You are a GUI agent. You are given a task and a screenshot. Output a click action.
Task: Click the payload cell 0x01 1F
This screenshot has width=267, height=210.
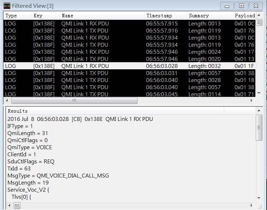coord(244,66)
